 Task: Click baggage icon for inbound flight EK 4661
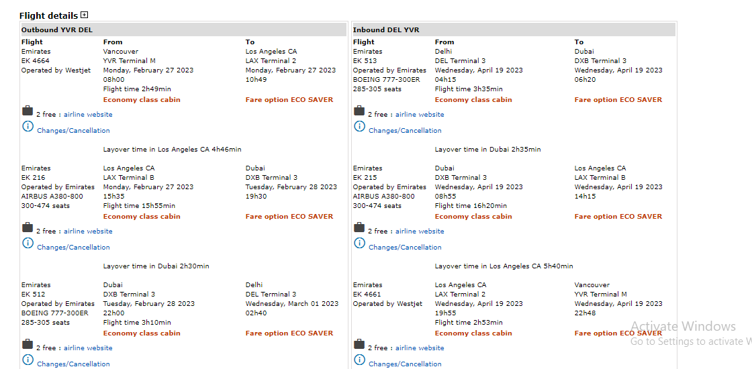359,344
